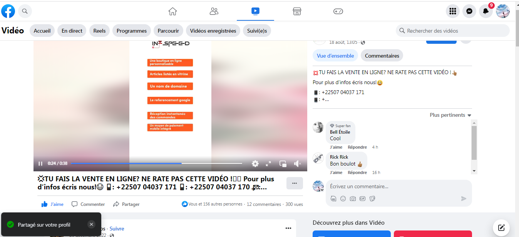Open the apps grid menu icon
The image size is (519, 237).
(x=453, y=11)
